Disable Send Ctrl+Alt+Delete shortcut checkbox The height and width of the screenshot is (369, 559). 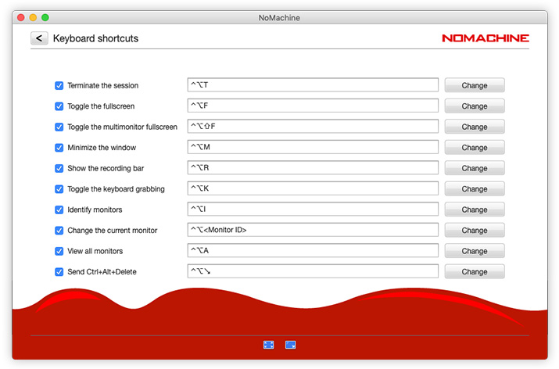coord(59,272)
